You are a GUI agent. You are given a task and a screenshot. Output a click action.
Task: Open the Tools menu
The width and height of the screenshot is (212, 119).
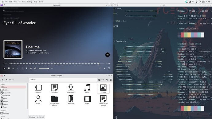(24, 2)
